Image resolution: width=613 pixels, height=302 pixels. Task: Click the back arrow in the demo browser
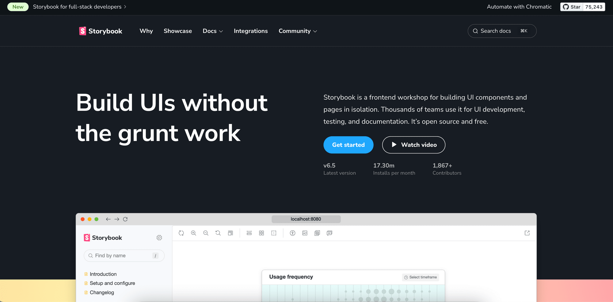click(108, 219)
